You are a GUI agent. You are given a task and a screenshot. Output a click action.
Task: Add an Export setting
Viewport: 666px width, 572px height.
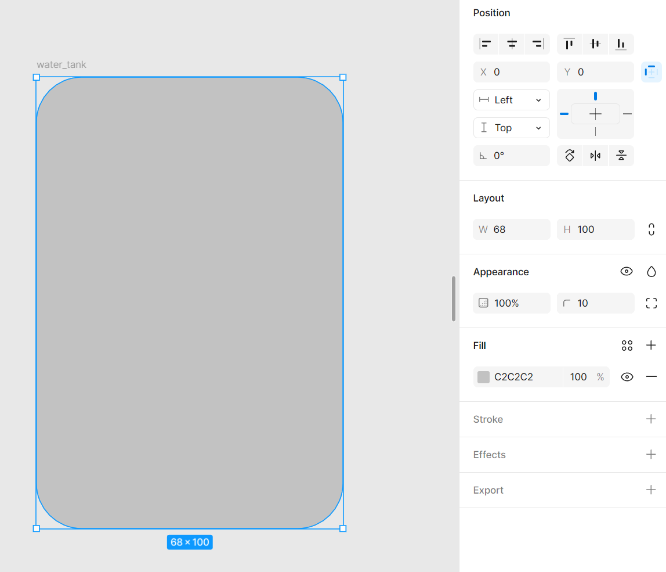click(651, 490)
